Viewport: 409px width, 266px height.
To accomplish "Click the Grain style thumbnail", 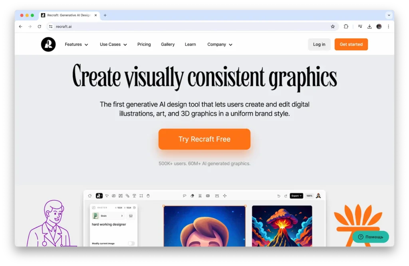I will click(95, 216).
